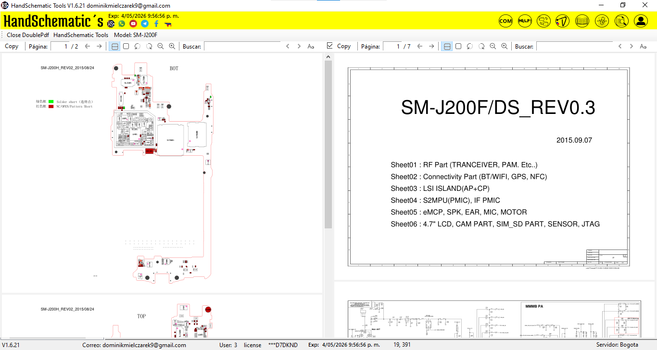Click 'Sheet01 : RF Part' line
The height and width of the screenshot is (350, 657).
464,164
